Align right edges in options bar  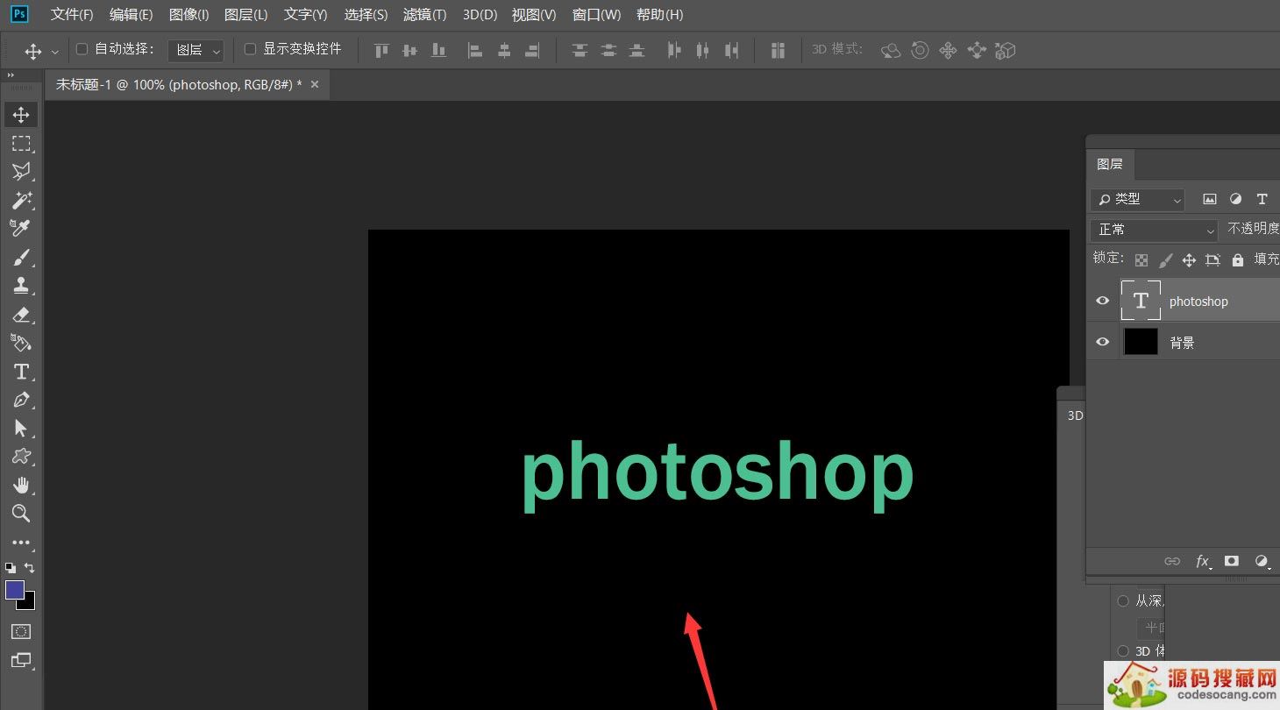click(x=532, y=51)
